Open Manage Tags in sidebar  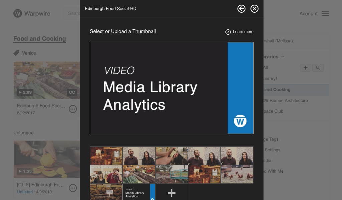[271, 139]
